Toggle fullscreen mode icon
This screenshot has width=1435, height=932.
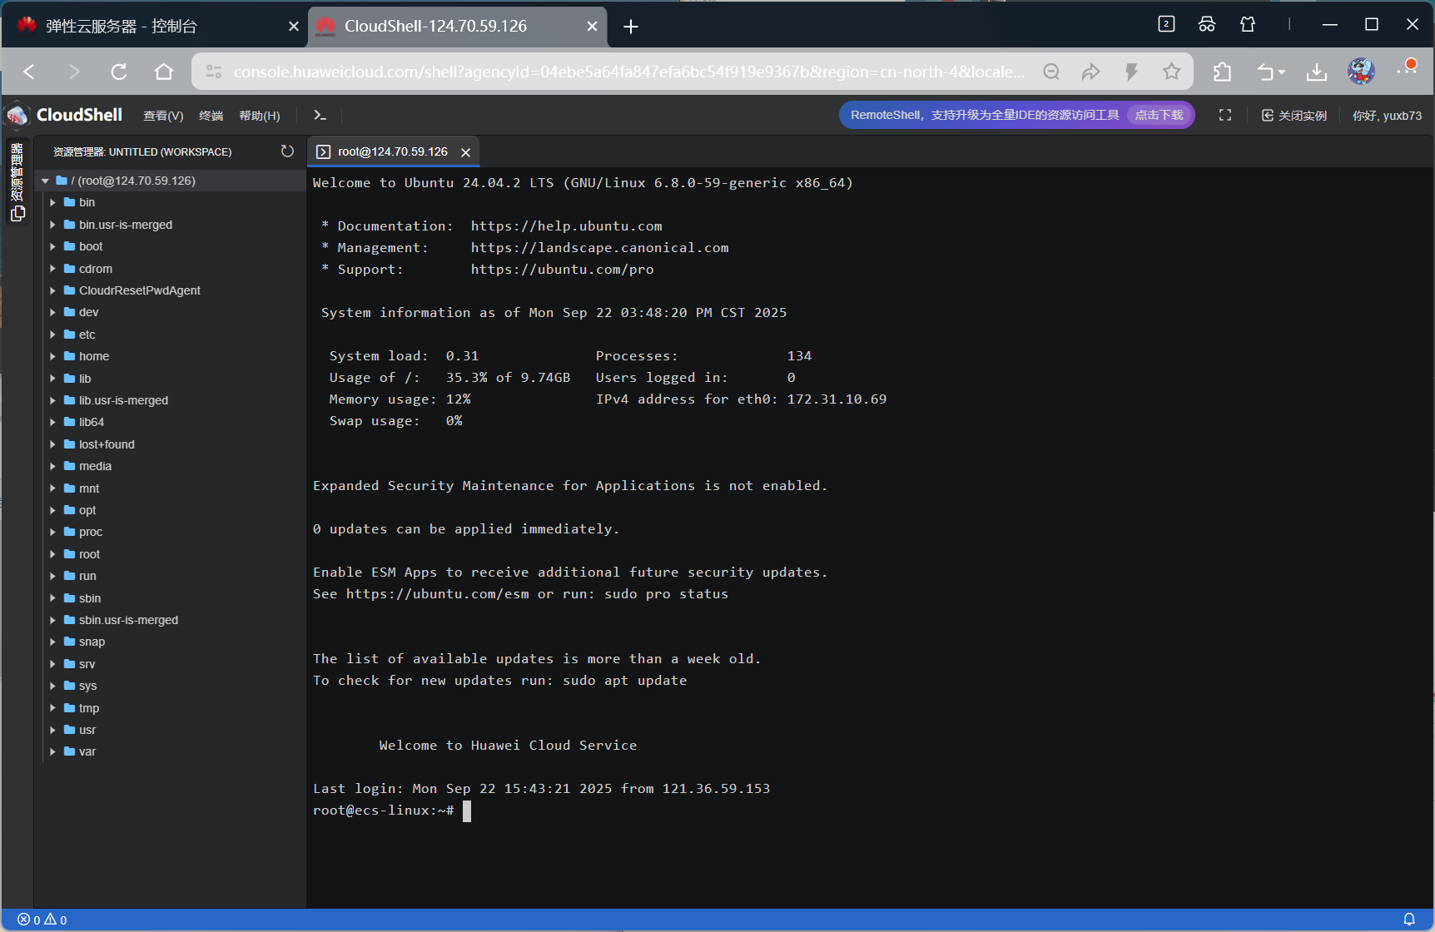tap(1225, 116)
